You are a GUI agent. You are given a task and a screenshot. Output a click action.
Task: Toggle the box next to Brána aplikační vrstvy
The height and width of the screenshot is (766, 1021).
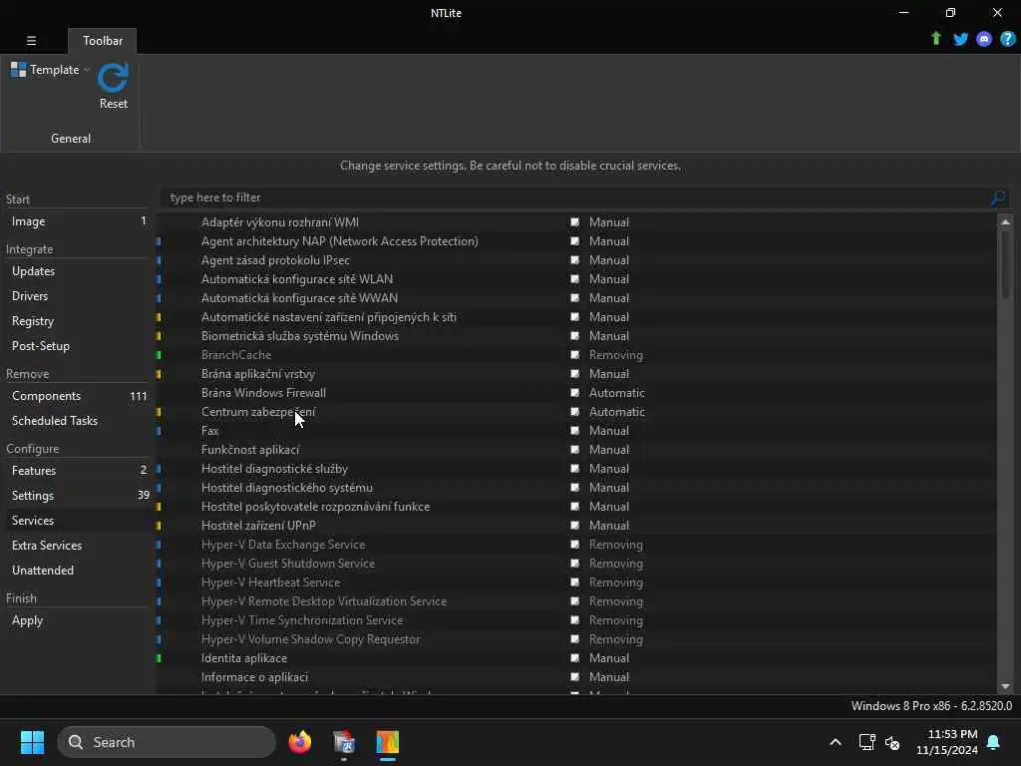click(575, 374)
